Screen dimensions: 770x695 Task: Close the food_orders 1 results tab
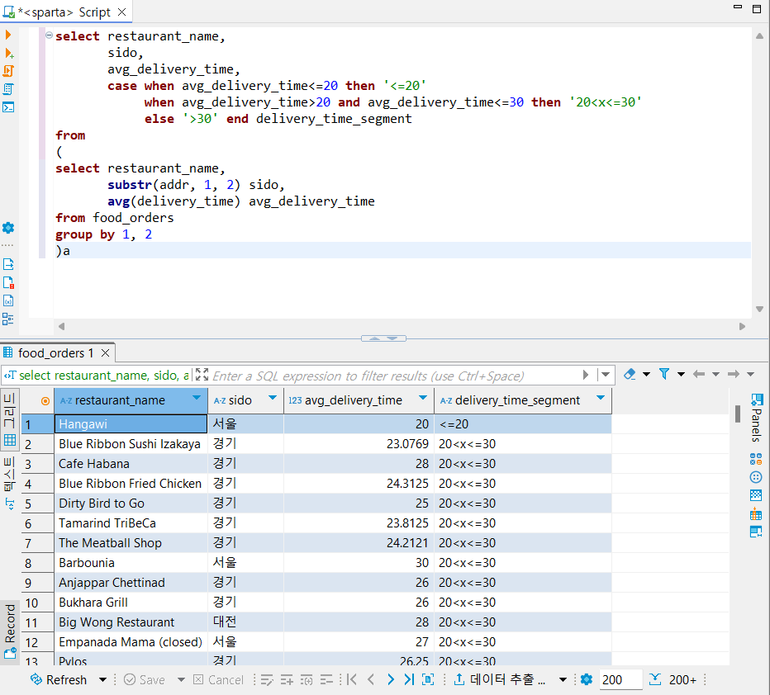pos(105,352)
